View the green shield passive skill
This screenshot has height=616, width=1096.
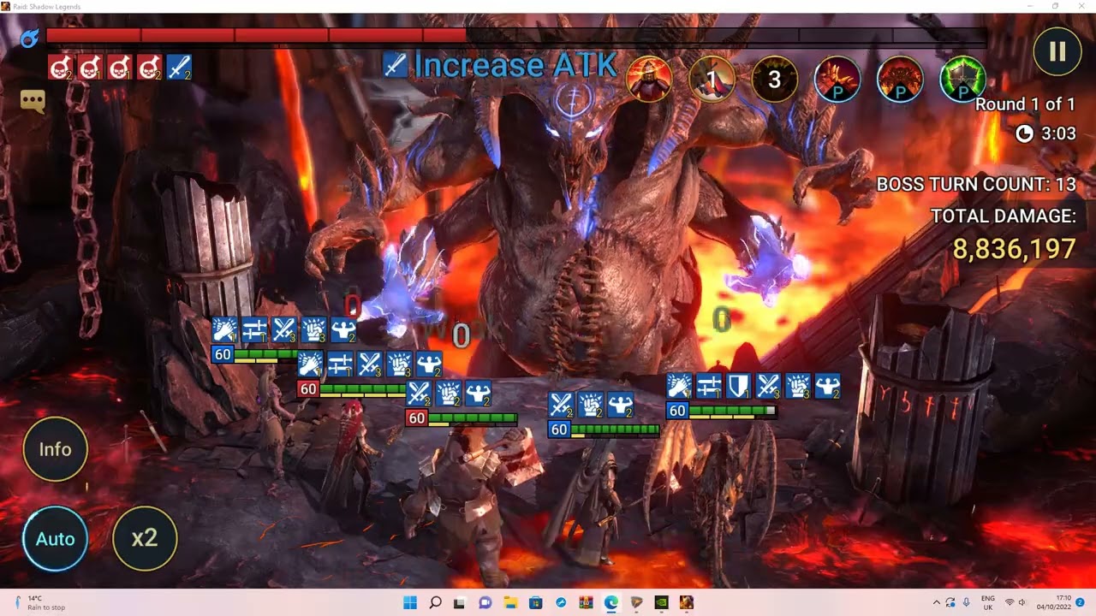[962, 80]
